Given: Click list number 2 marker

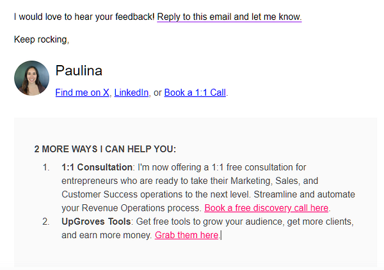Looking at the screenshot, I should pos(45,221).
